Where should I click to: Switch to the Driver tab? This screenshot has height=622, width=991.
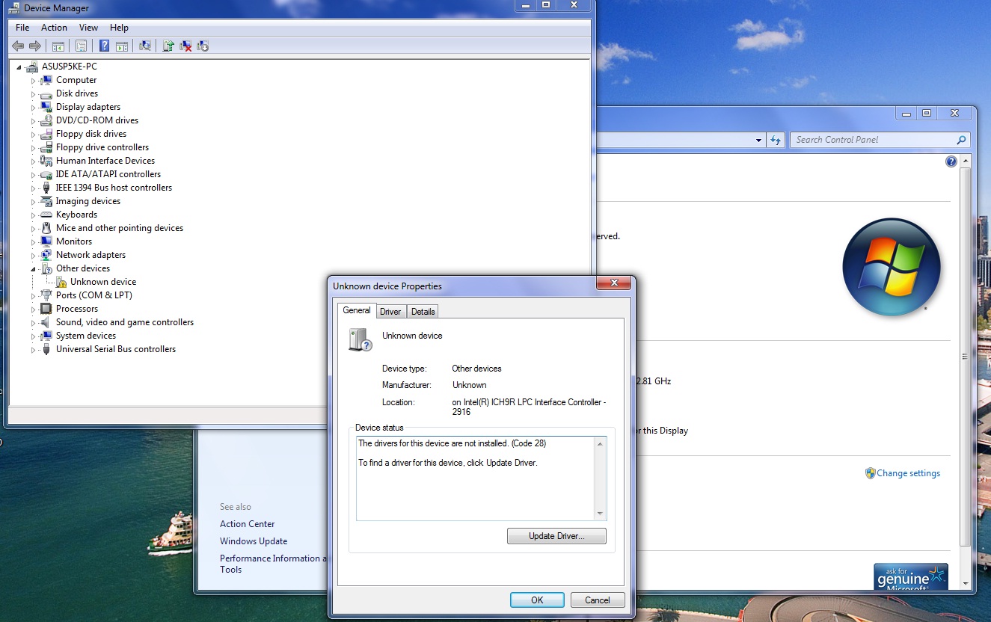tap(390, 312)
